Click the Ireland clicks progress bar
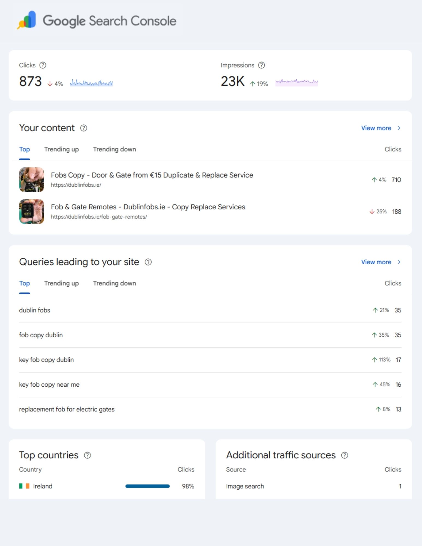The image size is (422, 546). pos(147,486)
